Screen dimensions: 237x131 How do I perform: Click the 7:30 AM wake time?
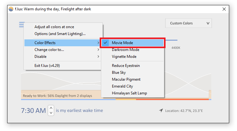click(33, 110)
